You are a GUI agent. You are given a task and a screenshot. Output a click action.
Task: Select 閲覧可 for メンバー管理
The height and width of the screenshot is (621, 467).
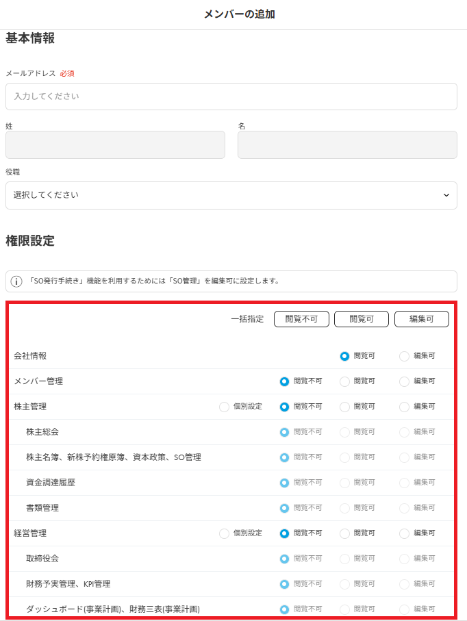pos(344,381)
